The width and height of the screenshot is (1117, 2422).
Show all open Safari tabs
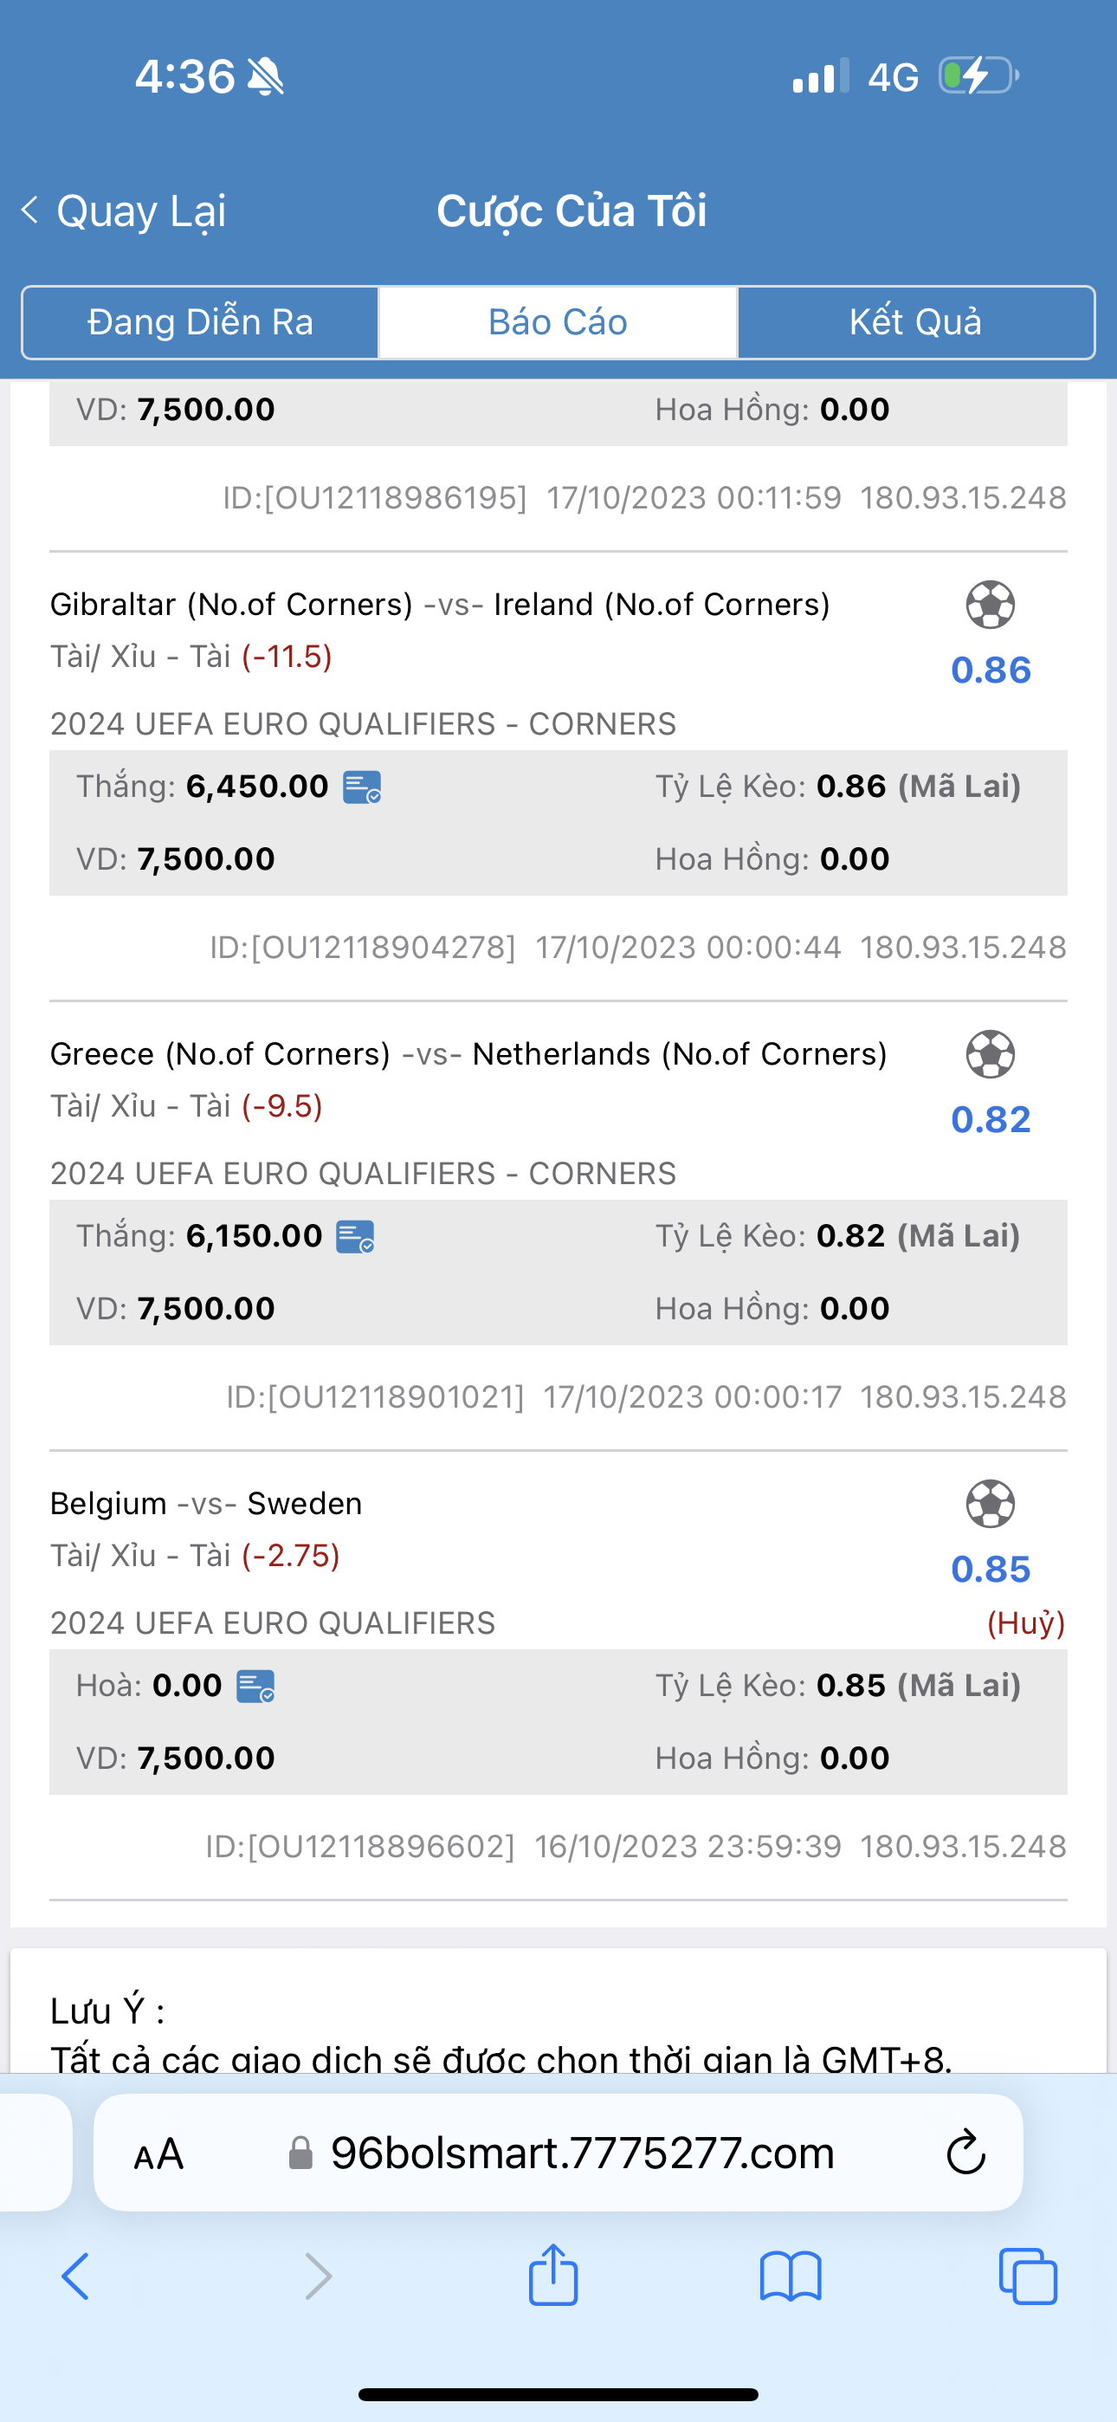point(1028,2276)
